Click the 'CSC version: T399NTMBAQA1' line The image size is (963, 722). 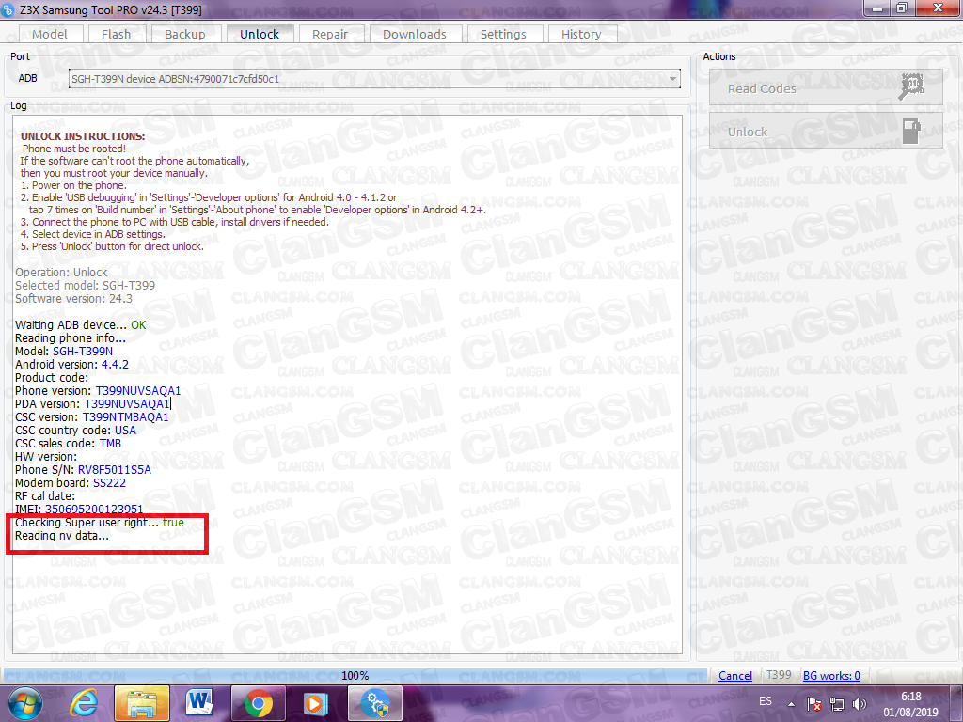tap(92, 416)
